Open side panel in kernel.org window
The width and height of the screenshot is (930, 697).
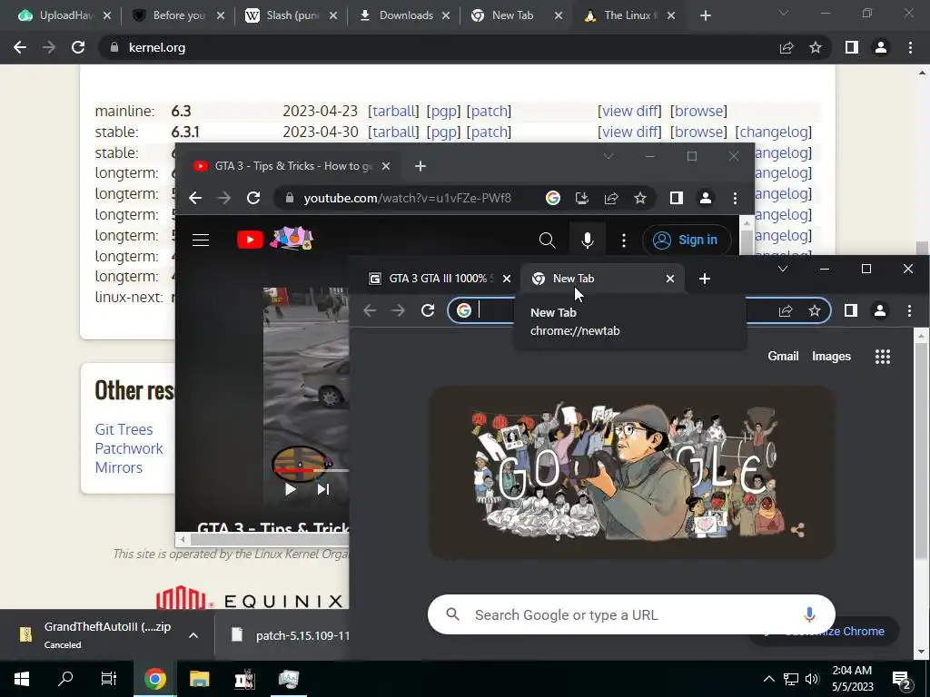[x=852, y=47]
